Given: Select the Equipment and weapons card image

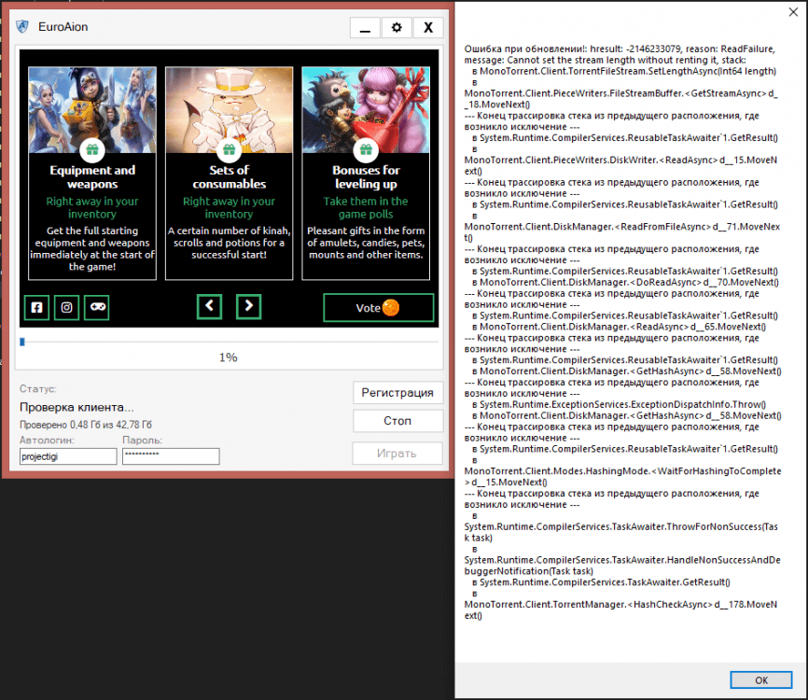Looking at the screenshot, I should click(91, 104).
